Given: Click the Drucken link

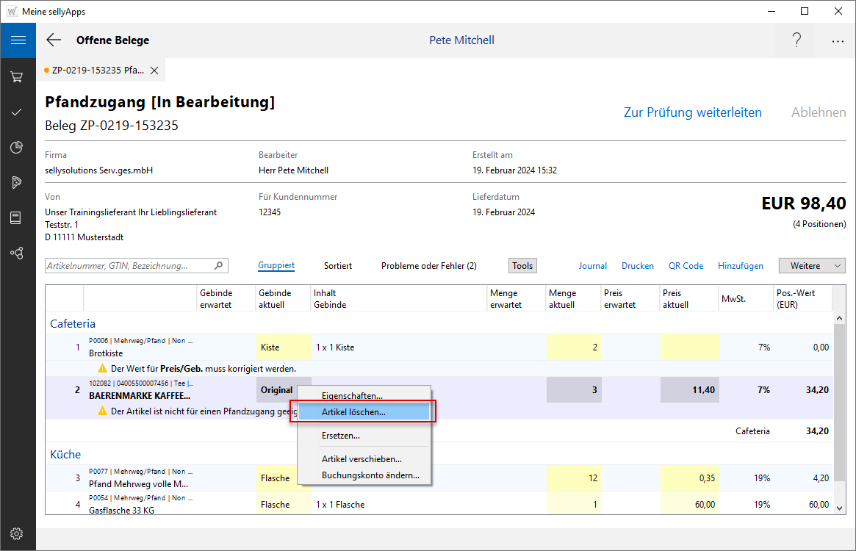Looking at the screenshot, I should 637,266.
